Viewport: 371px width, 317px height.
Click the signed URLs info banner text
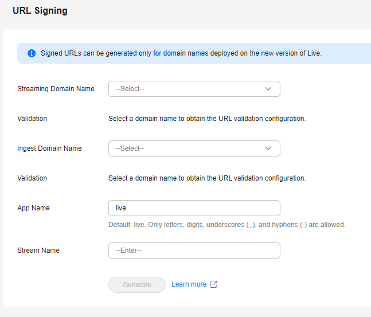(181, 53)
